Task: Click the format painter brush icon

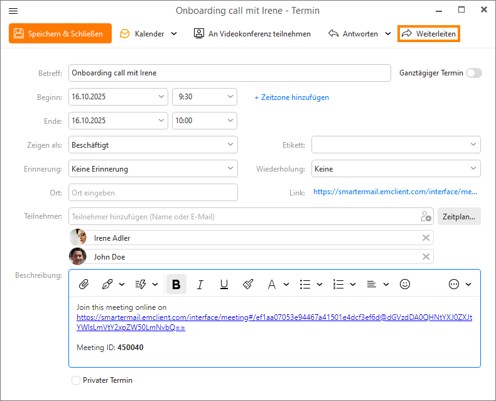Action: click(x=247, y=284)
